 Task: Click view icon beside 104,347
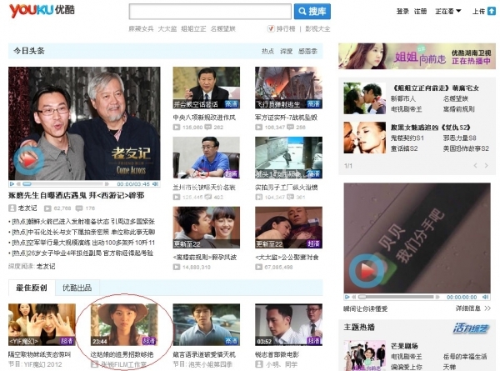[258, 197]
